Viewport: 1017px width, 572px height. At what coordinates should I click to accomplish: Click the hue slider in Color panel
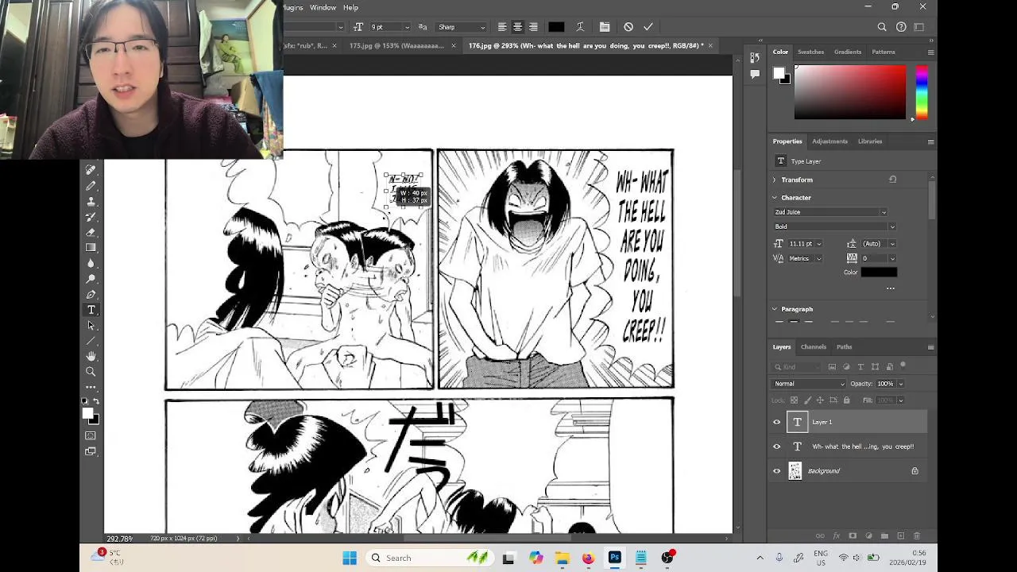(x=921, y=92)
